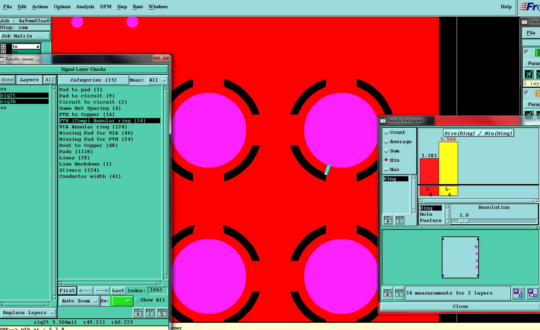The image size is (540, 330).
Task: Select Hole in histogram attribute list
Action: tap(426, 214)
